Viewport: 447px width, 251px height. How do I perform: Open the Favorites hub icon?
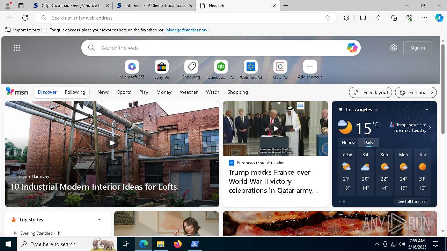[x=379, y=18]
